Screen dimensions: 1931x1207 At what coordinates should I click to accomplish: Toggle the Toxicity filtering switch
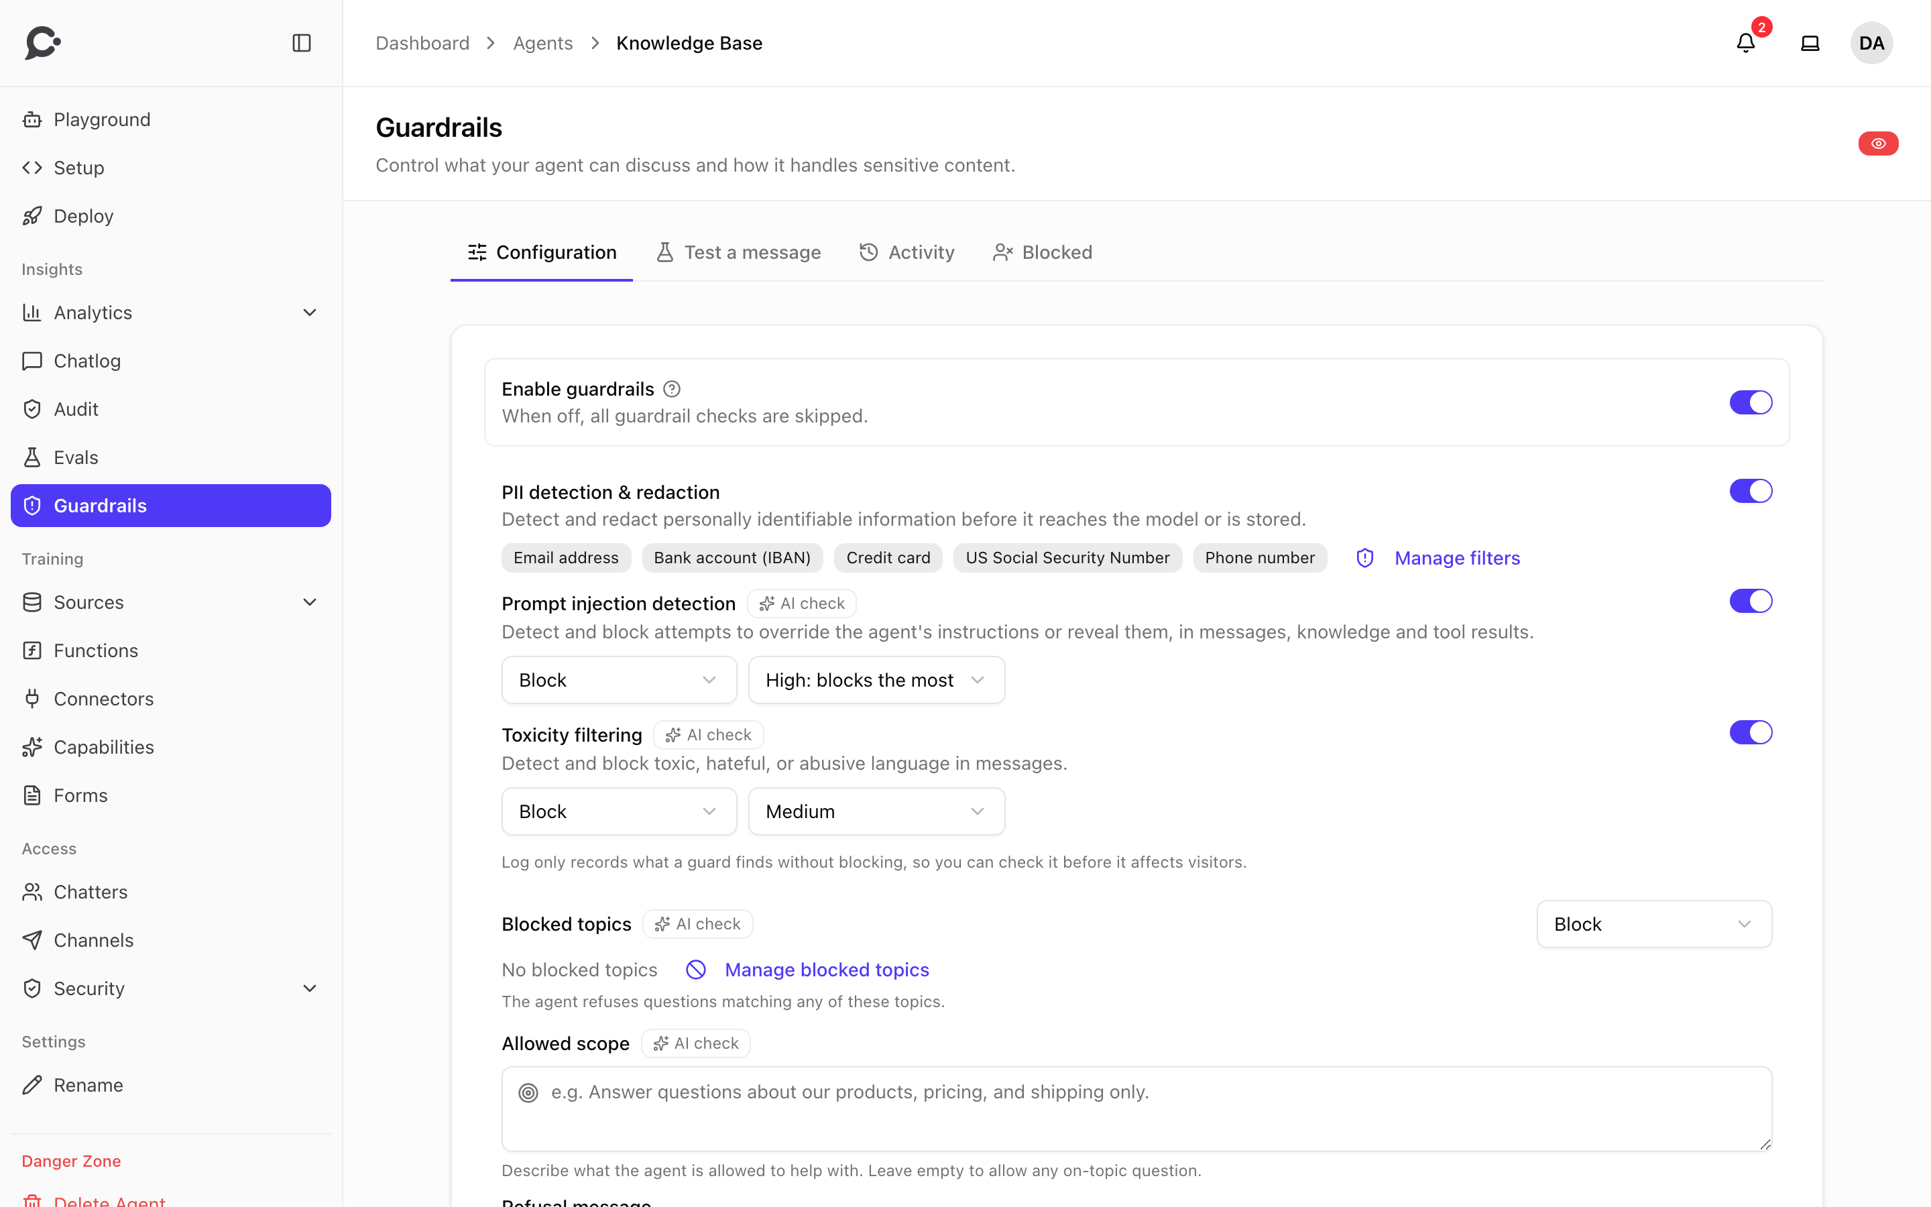pyautogui.click(x=1751, y=732)
